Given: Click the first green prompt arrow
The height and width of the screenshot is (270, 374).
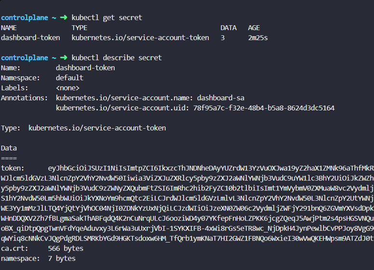Looking at the screenshot, I should (64, 17).
